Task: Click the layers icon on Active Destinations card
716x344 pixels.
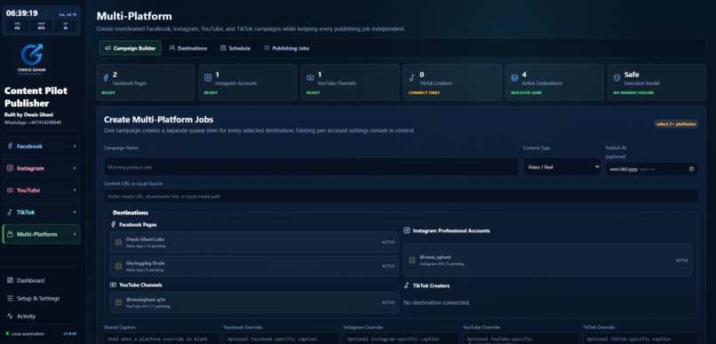Action: pos(514,78)
